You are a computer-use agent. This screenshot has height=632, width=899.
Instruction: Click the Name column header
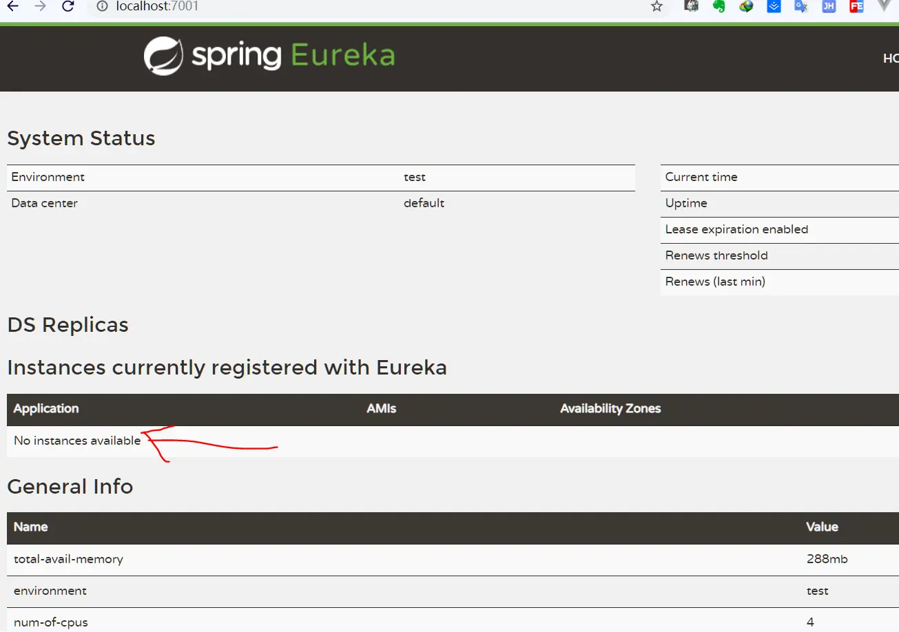point(31,527)
